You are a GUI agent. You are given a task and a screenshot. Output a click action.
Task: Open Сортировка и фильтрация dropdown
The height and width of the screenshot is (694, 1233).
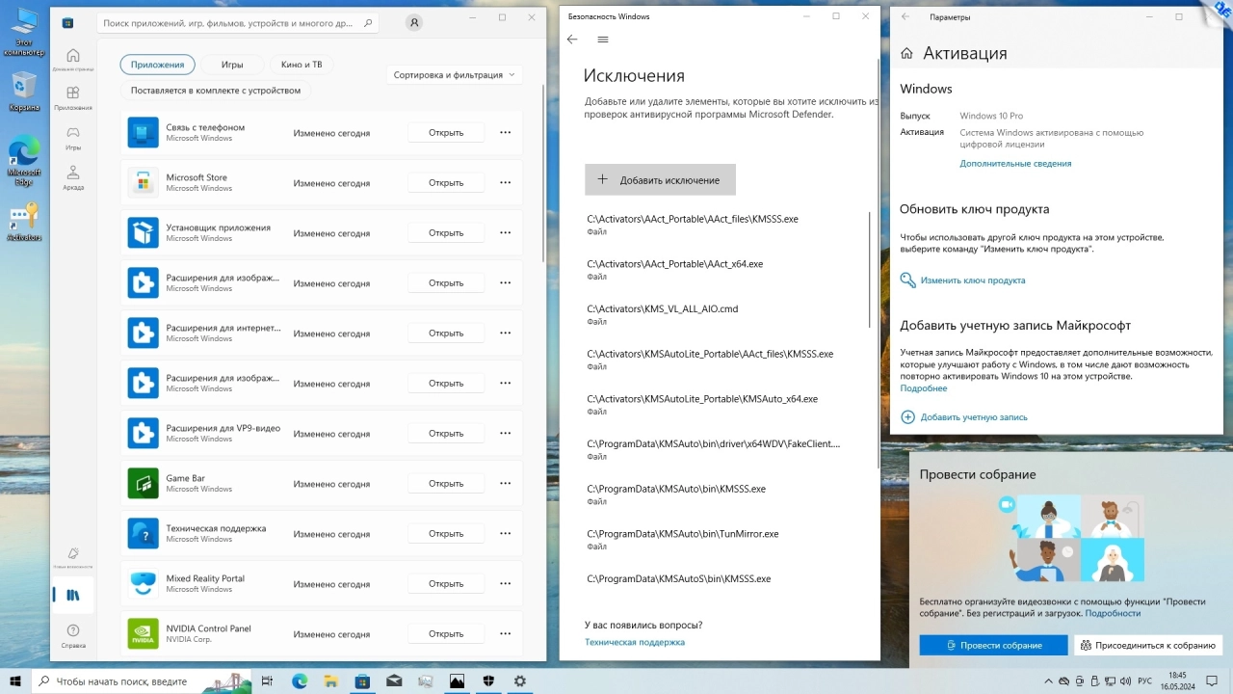coord(454,74)
